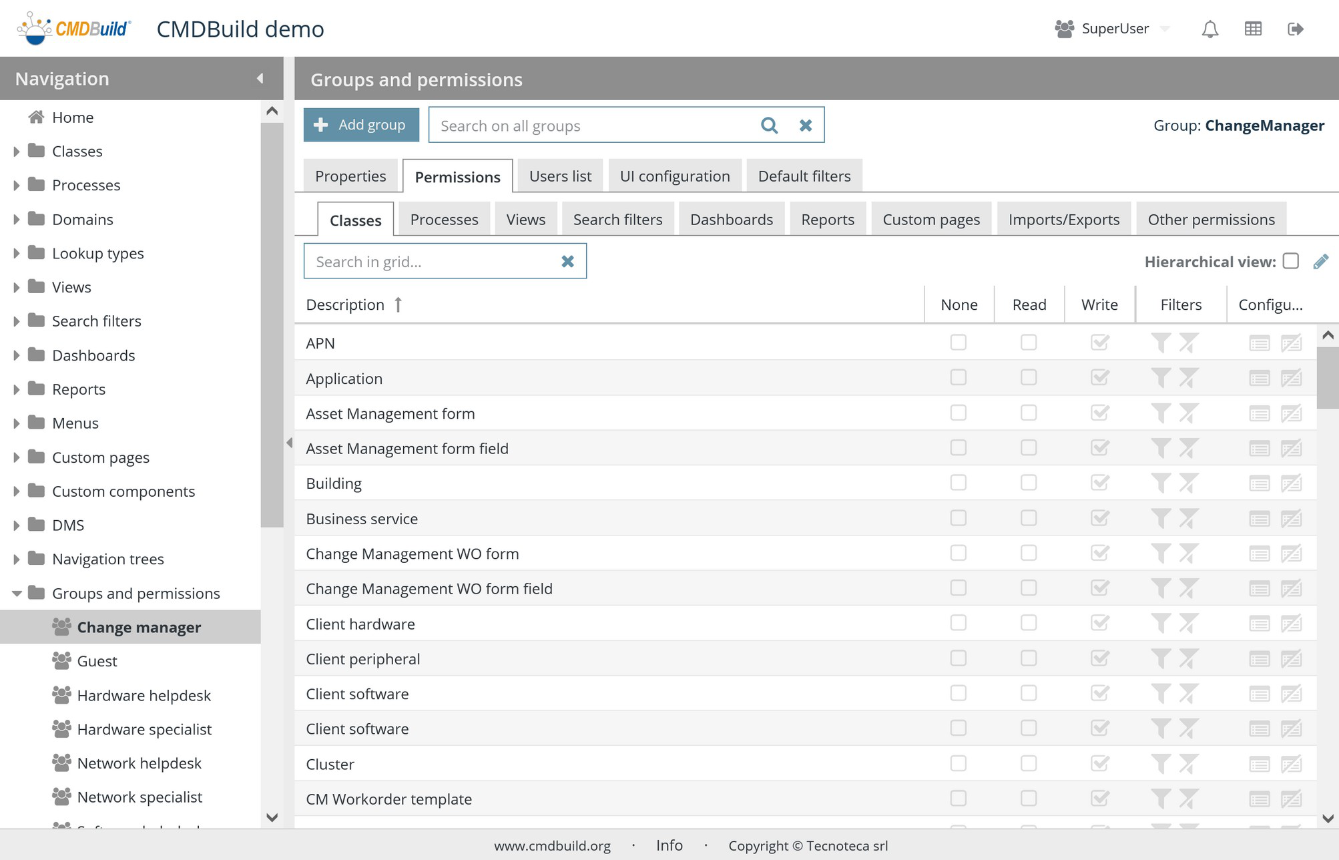Switch to the Users list tab
This screenshot has width=1339, height=860.
560,176
